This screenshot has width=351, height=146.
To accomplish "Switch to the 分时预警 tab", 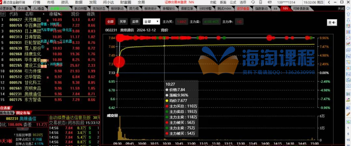I will 206,8.
